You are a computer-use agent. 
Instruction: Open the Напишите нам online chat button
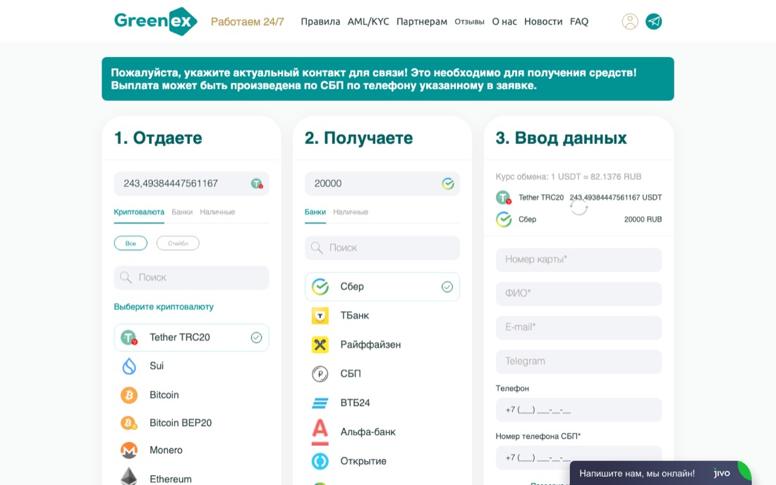pyautogui.click(x=661, y=473)
